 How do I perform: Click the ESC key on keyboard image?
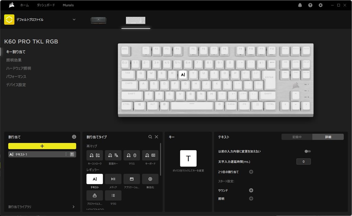(125, 50)
